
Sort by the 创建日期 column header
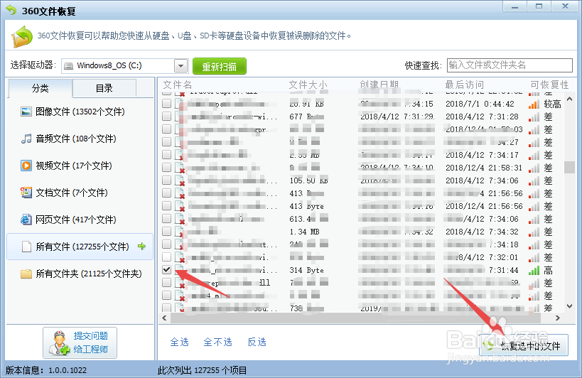(379, 85)
